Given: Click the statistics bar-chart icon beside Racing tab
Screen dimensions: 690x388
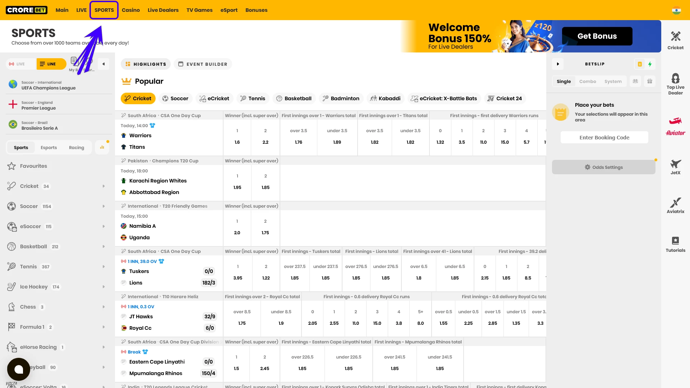Looking at the screenshot, I should click(102, 147).
